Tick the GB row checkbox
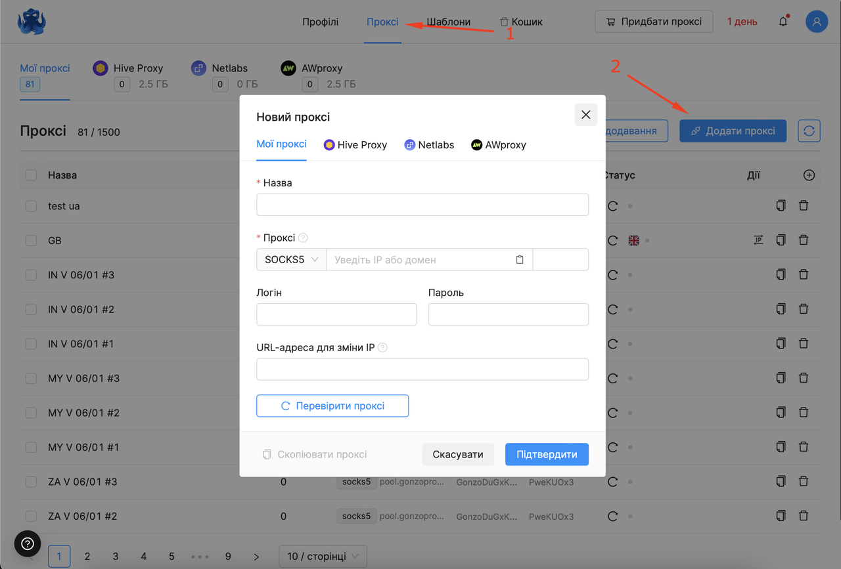 (x=31, y=241)
